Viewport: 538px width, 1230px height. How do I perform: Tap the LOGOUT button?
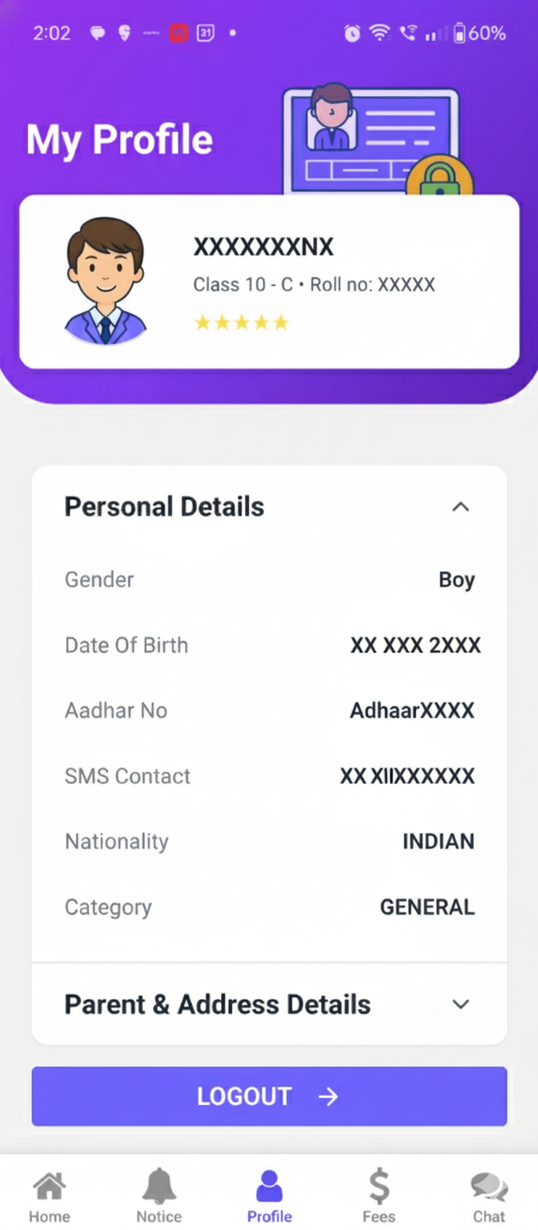(269, 1097)
